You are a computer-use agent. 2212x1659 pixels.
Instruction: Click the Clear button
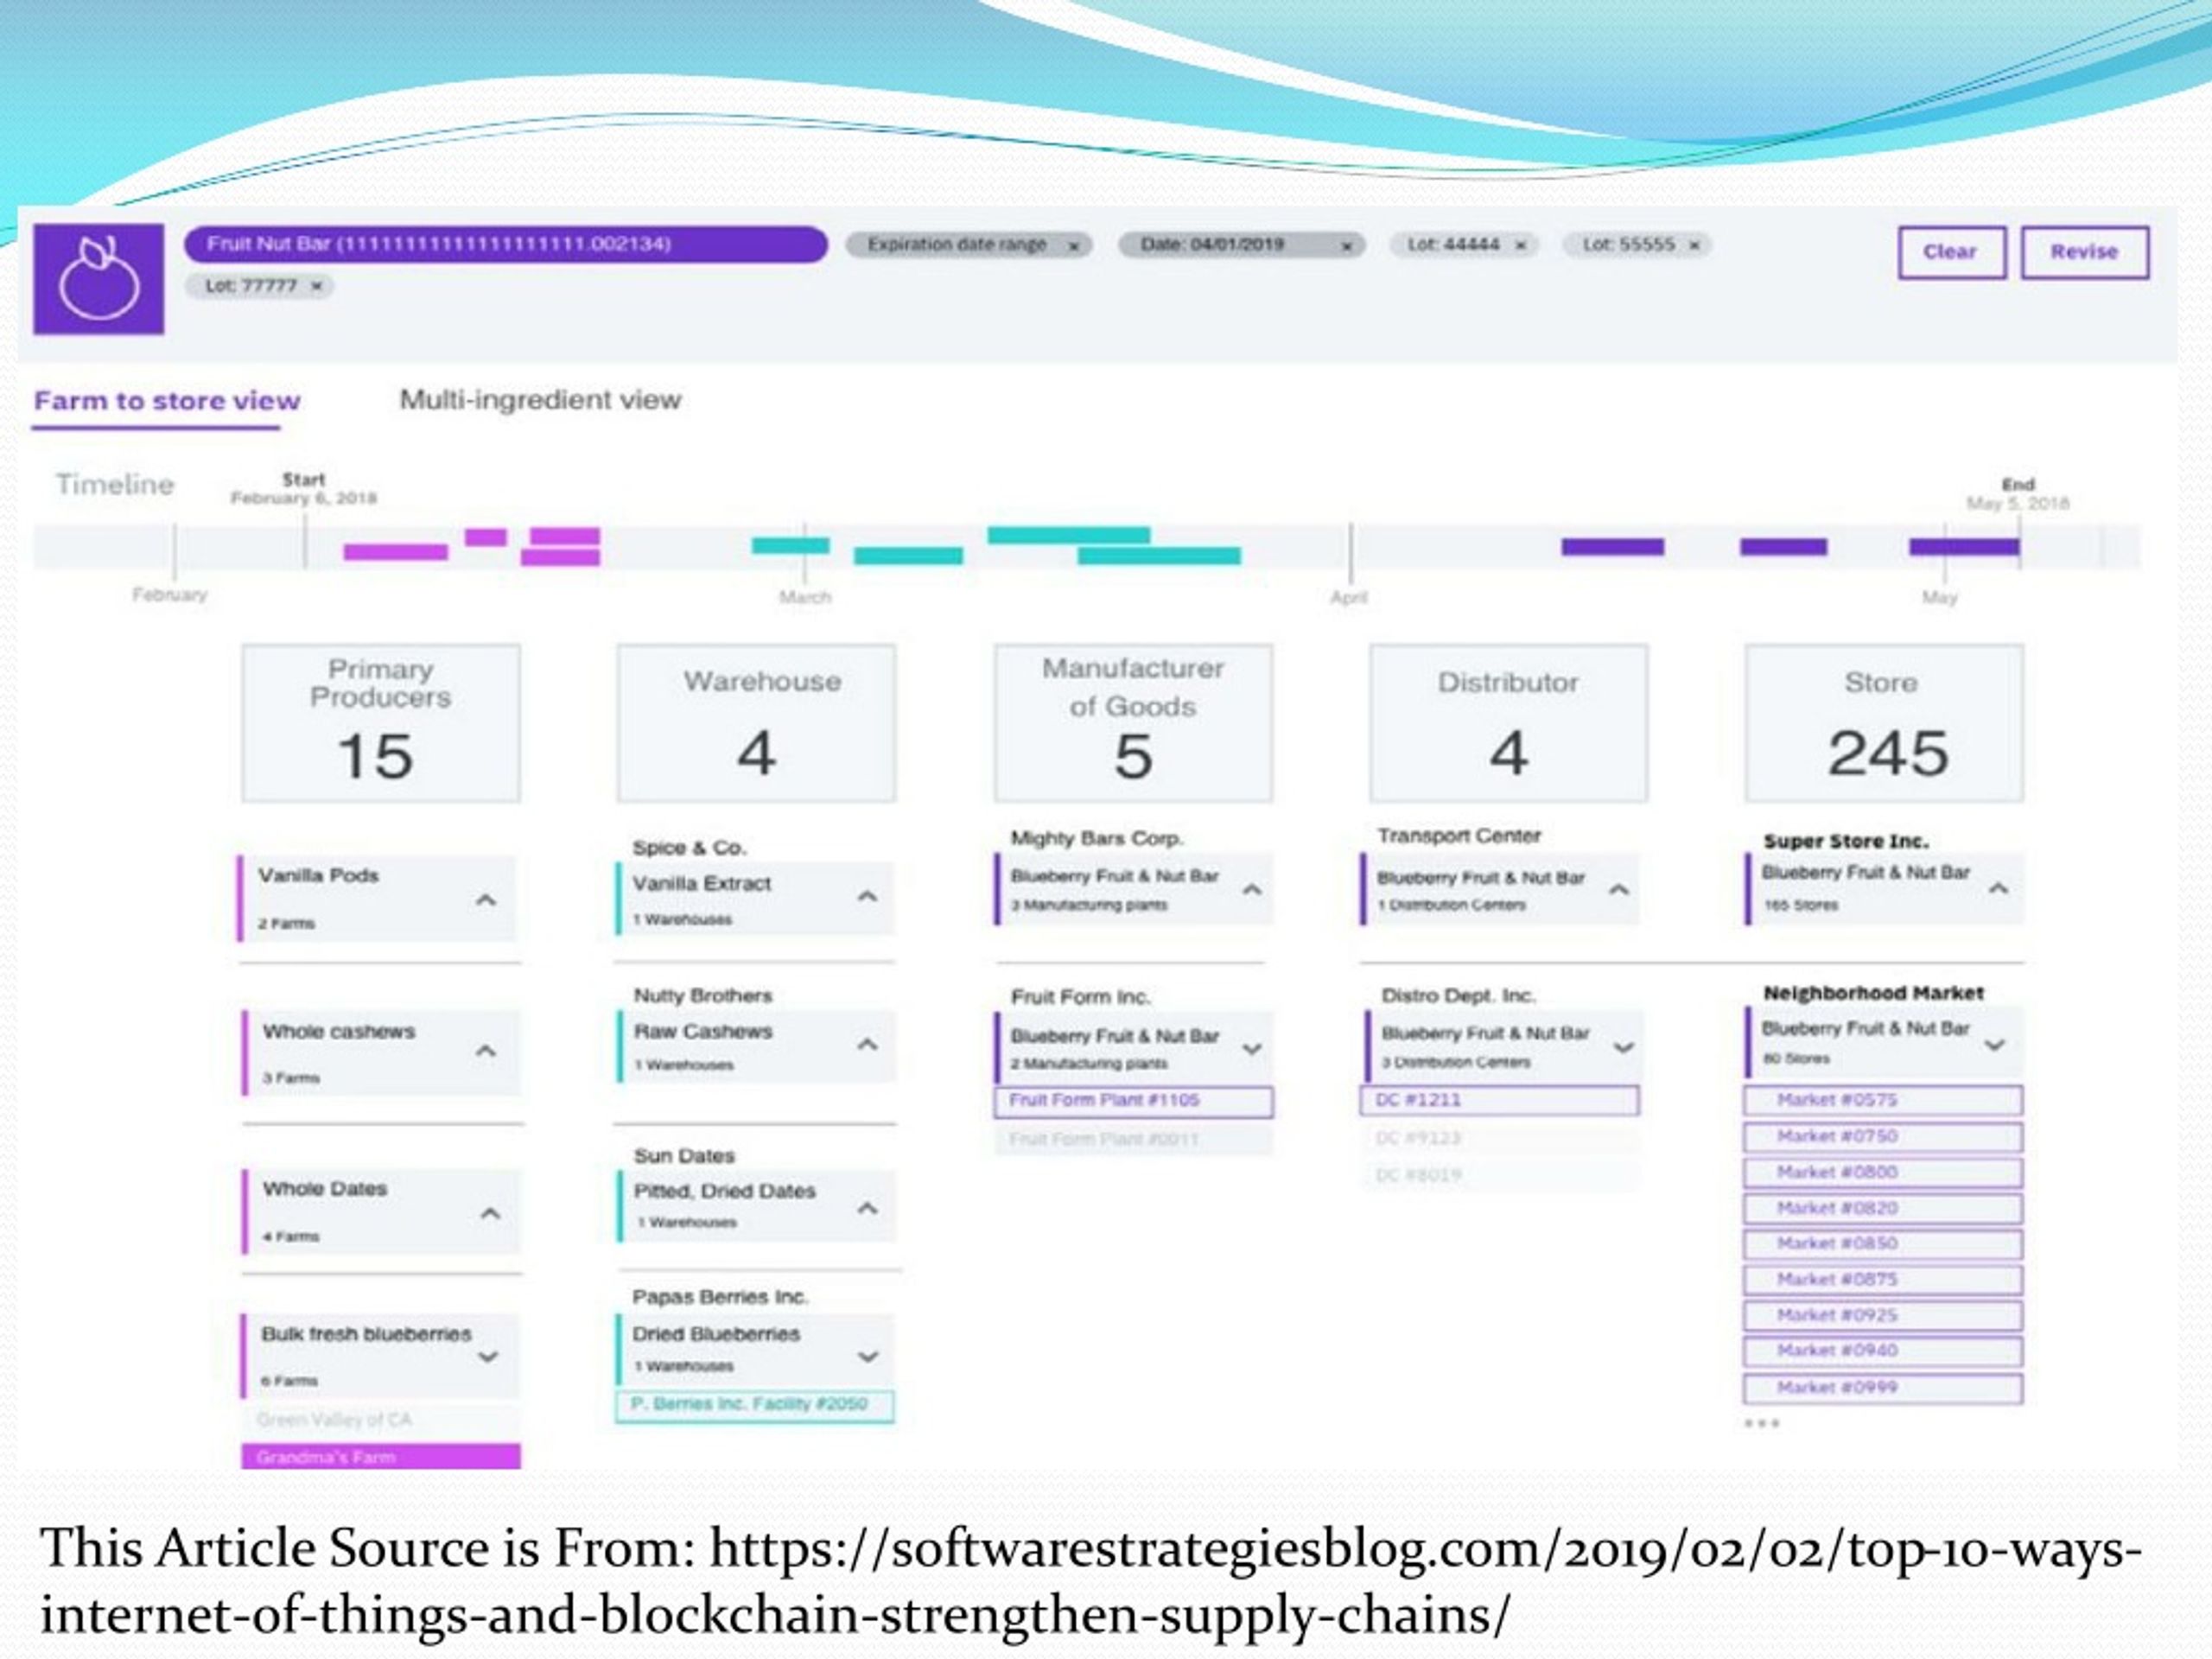coord(1951,252)
